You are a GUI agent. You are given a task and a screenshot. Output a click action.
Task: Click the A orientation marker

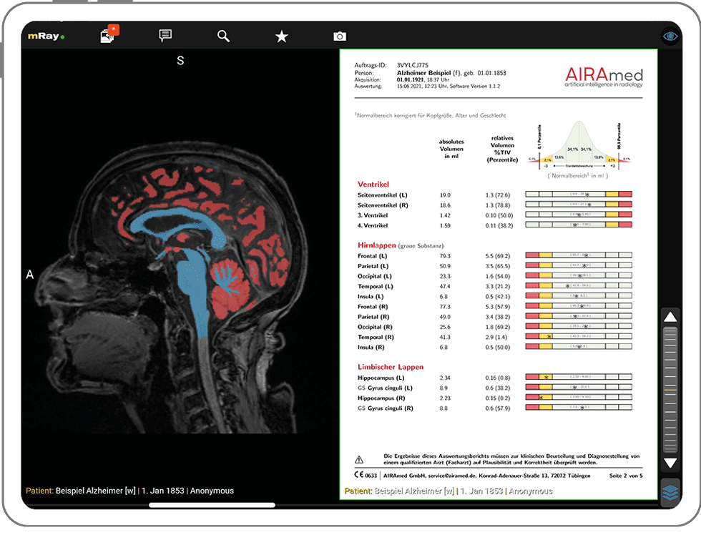point(29,275)
